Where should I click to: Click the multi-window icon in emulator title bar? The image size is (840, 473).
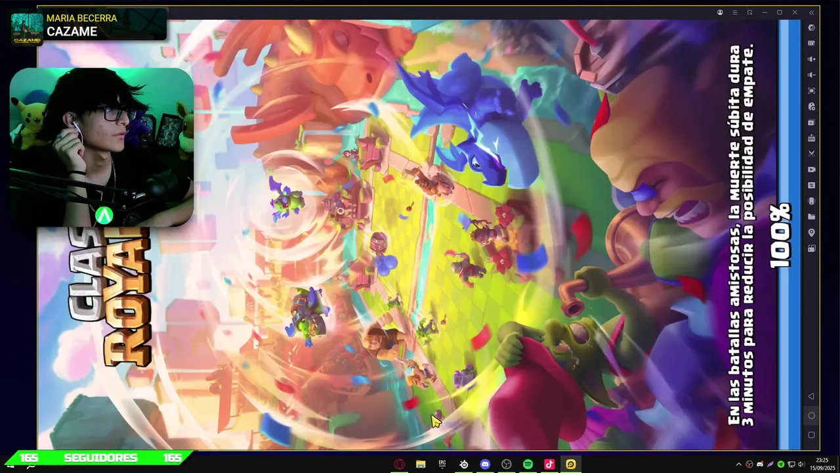pos(750,12)
